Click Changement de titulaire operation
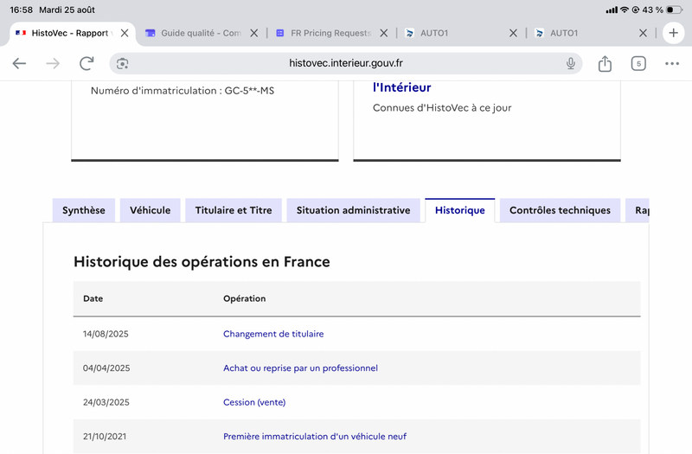The width and height of the screenshot is (692, 454). (x=273, y=334)
